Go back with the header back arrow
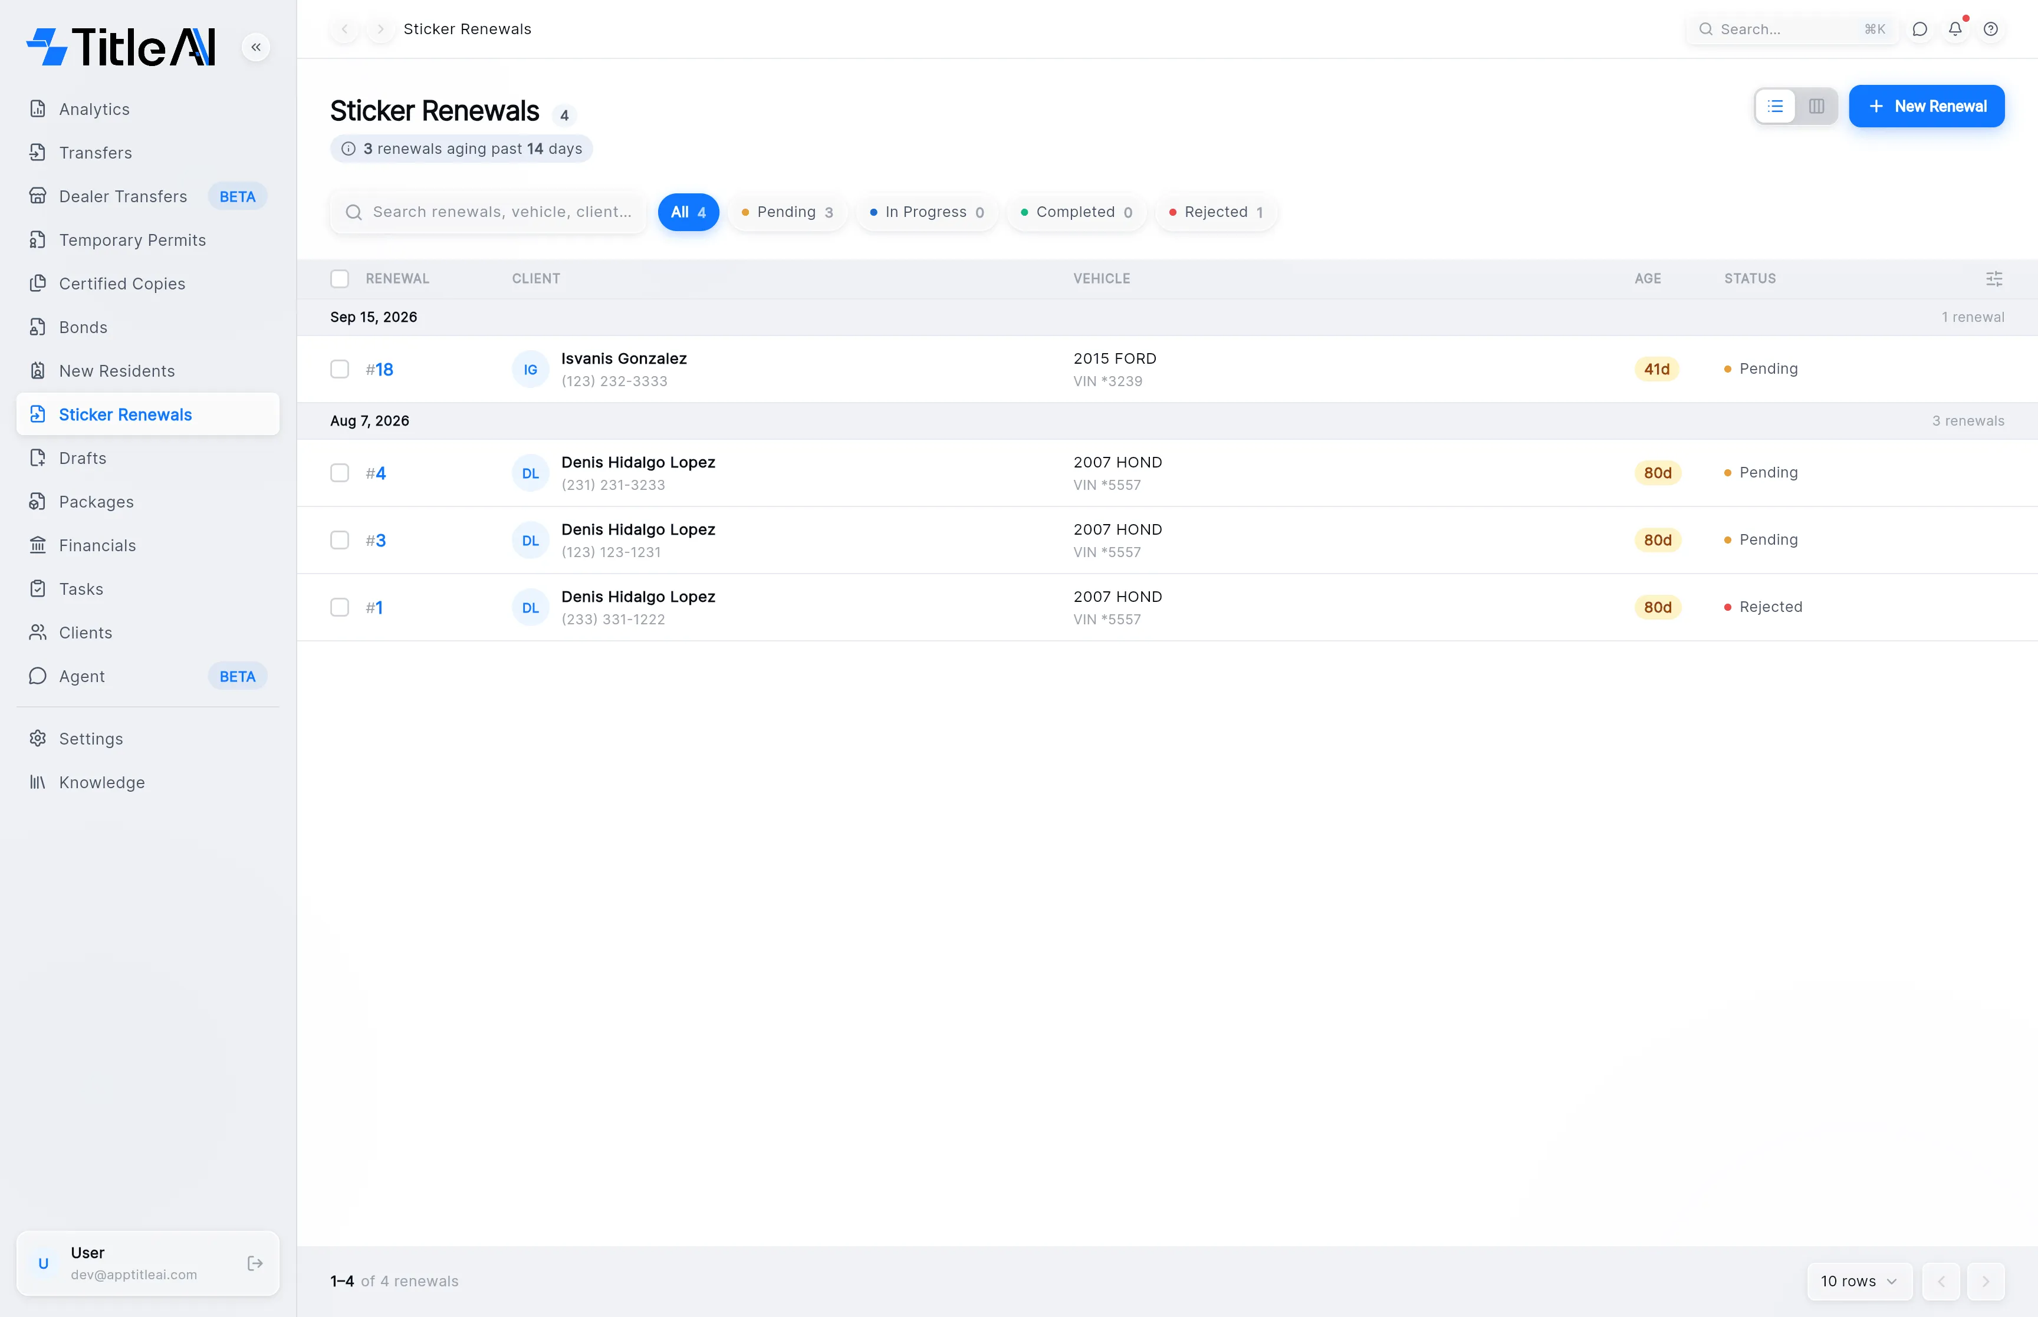 pos(344,29)
